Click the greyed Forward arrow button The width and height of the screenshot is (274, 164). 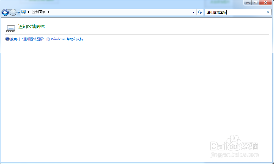coord(13,12)
